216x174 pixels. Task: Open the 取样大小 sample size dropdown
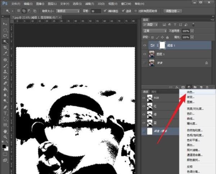point(68,11)
